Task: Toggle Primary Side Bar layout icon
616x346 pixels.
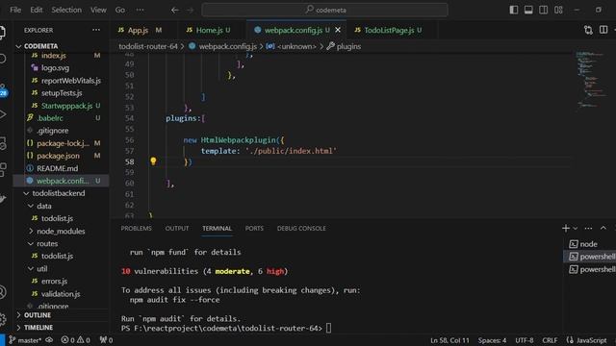Action: (513, 10)
